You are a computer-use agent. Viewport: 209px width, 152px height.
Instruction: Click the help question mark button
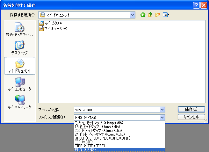196,5
